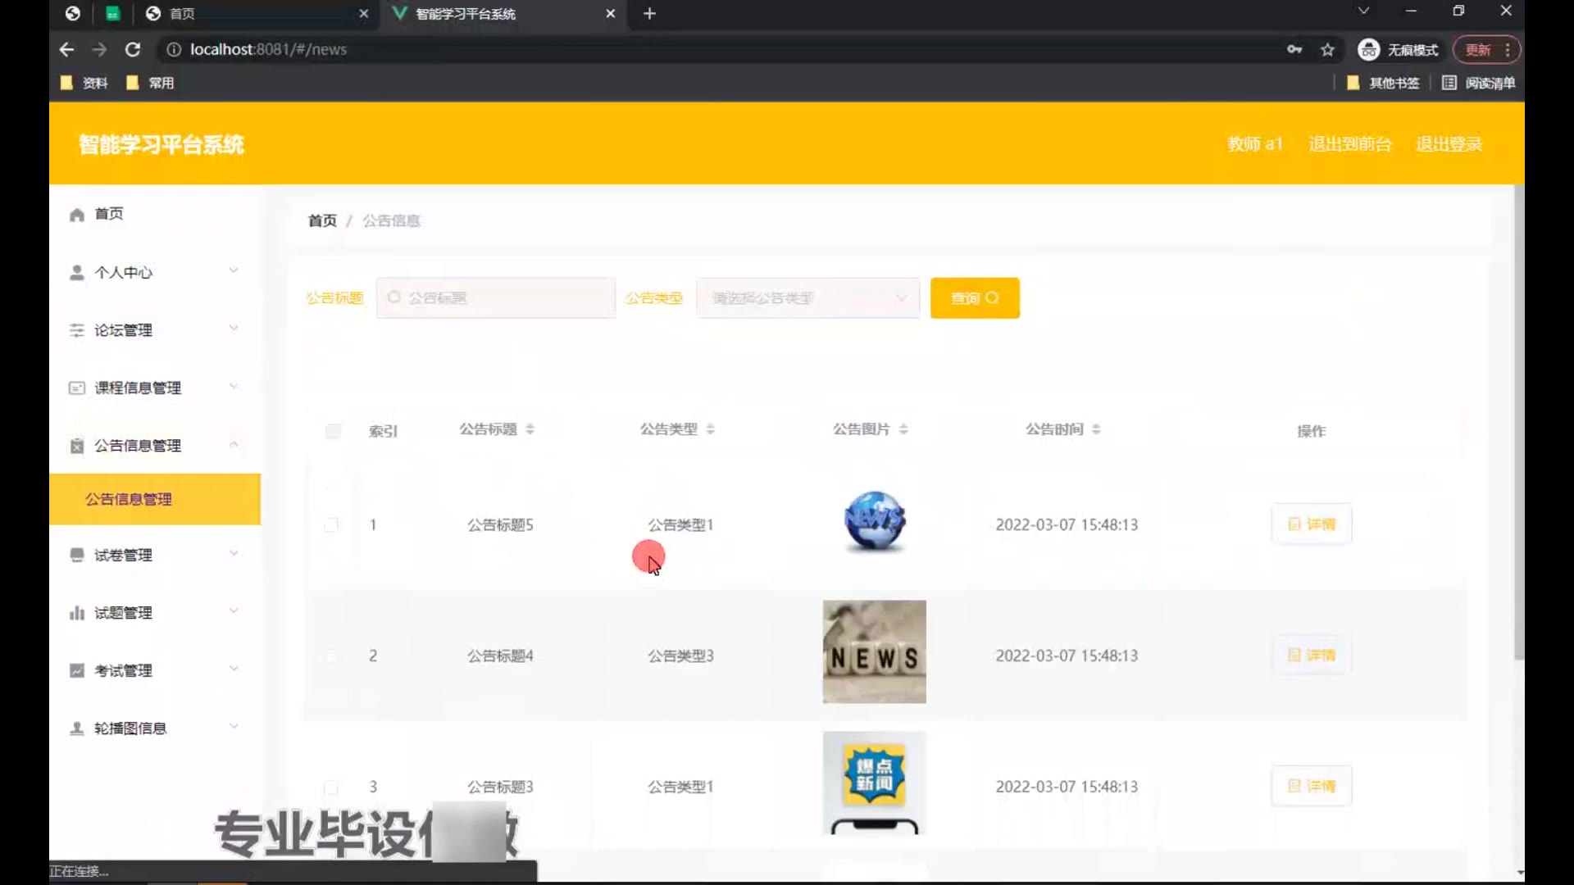Click the 查询 search button
The image size is (1574, 885).
click(974, 298)
